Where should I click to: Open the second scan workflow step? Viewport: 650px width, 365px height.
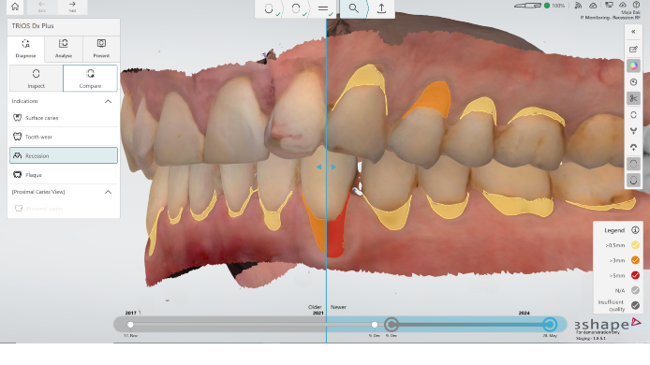[x=296, y=8]
